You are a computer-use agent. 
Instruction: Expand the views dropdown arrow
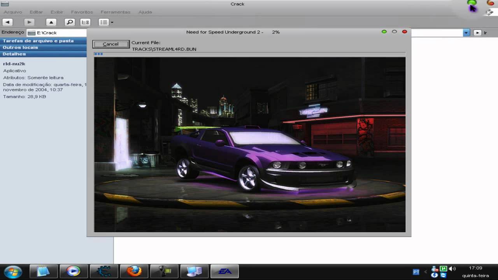click(x=112, y=22)
